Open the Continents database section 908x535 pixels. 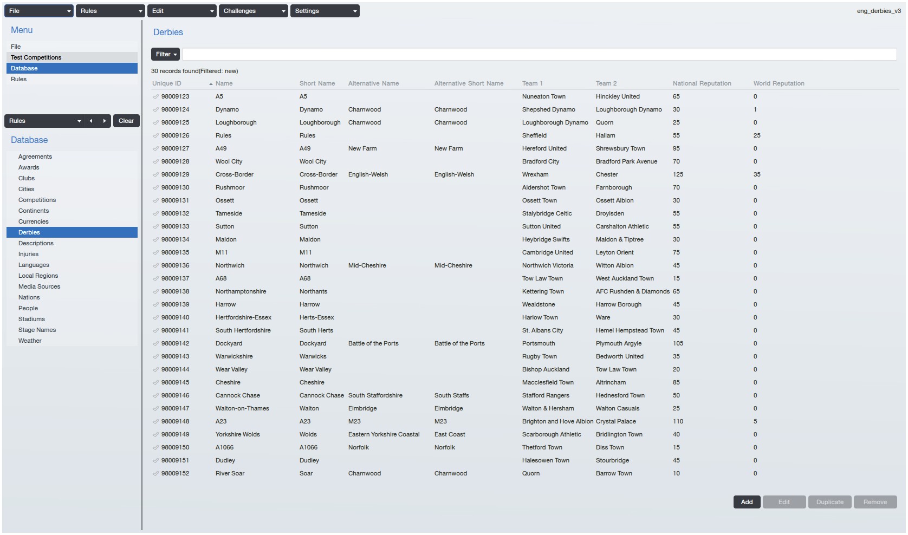click(72, 211)
